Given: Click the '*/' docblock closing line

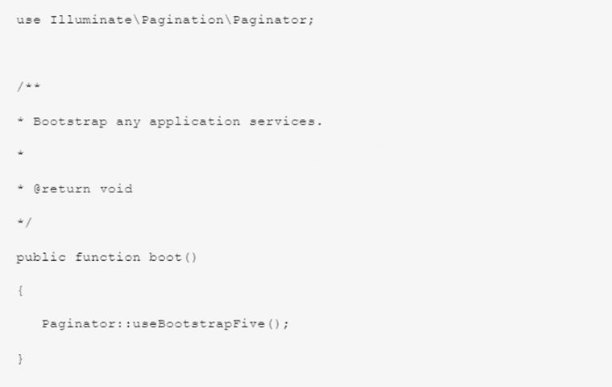Looking at the screenshot, I should tap(24, 223).
